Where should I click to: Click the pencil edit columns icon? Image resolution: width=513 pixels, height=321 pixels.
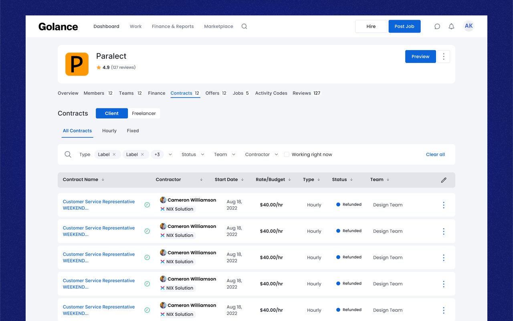tap(444, 180)
